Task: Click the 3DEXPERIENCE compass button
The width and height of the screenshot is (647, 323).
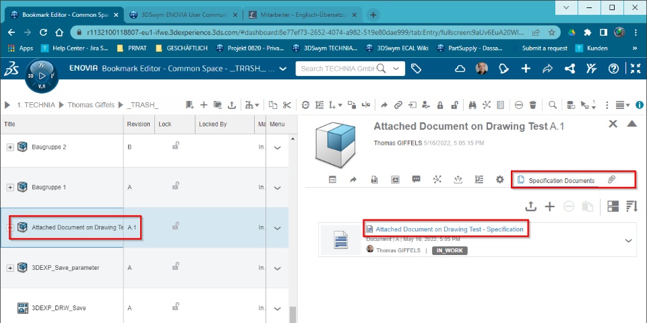Action: pos(42,76)
